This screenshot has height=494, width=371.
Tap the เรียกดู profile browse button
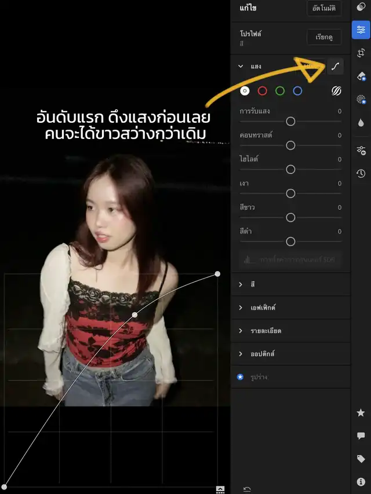(x=324, y=37)
